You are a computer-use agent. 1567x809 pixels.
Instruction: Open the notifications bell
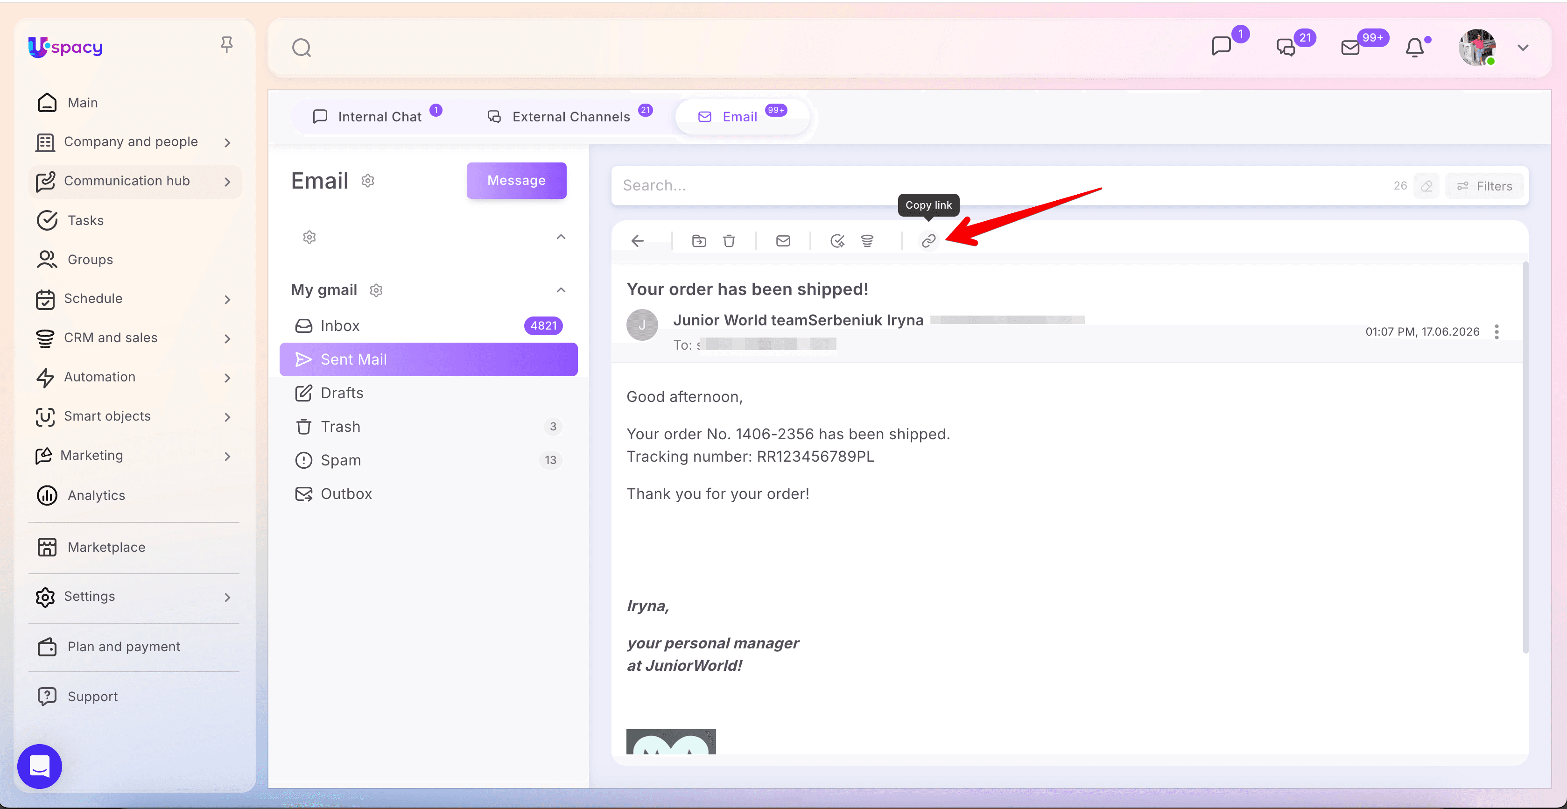(1415, 48)
